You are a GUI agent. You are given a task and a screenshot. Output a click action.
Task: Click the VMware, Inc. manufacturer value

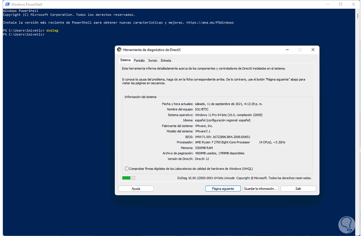coord(204,126)
